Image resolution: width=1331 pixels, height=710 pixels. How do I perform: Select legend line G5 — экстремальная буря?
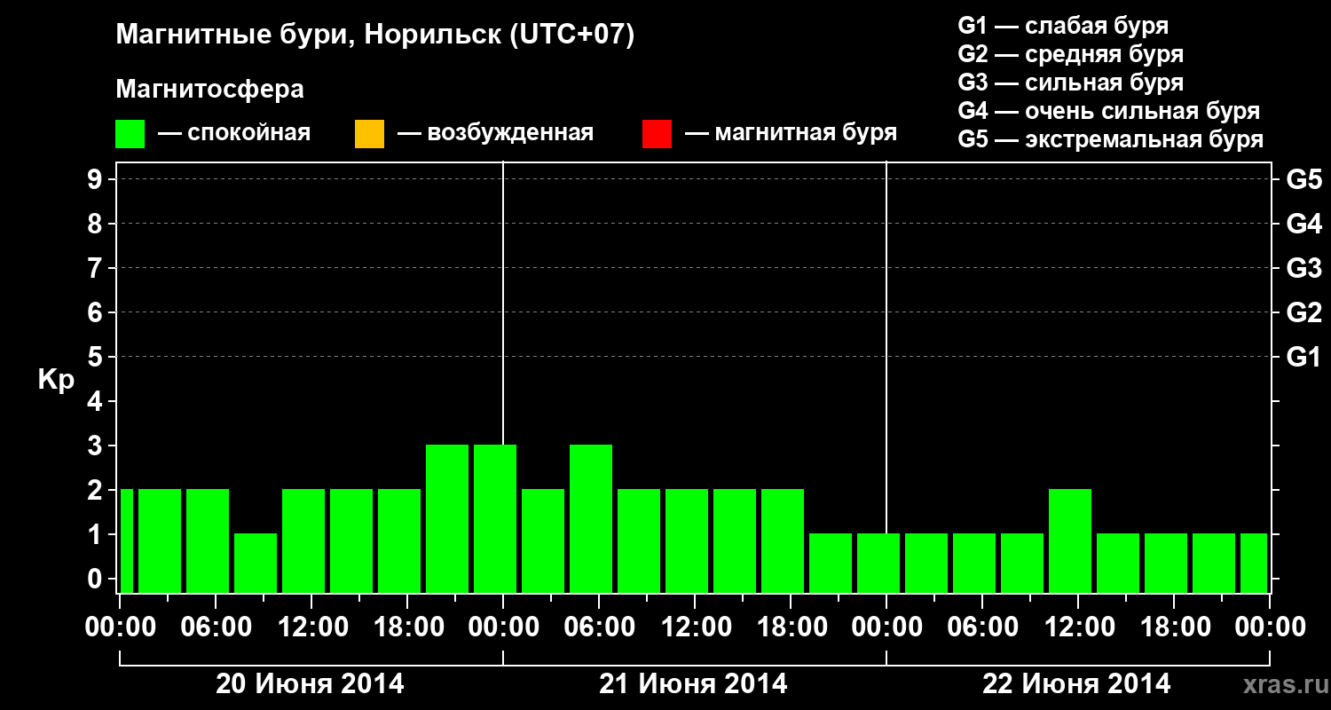point(1111,139)
